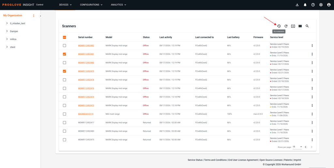Collapse the organization sidebar panel
The width and height of the screenshot is (334, 168).
coord(40,16)
